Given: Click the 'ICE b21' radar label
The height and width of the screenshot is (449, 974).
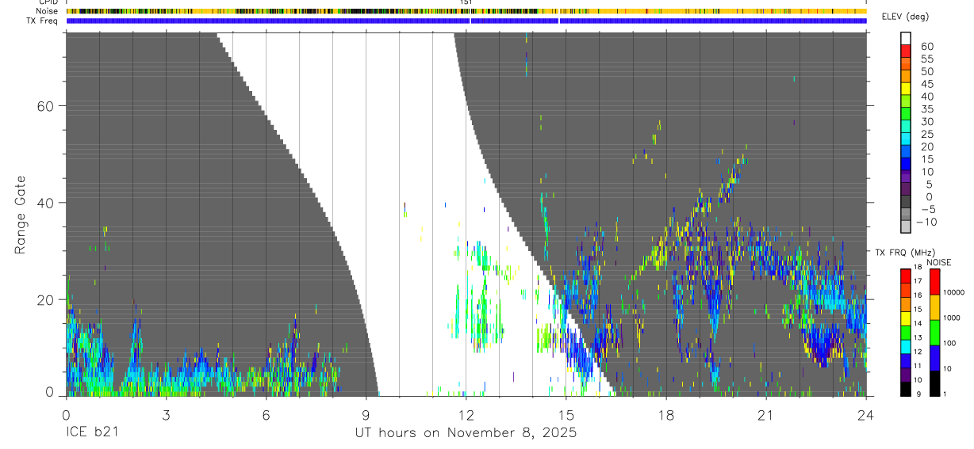Looking at the screenshot, I should [91, 434].
